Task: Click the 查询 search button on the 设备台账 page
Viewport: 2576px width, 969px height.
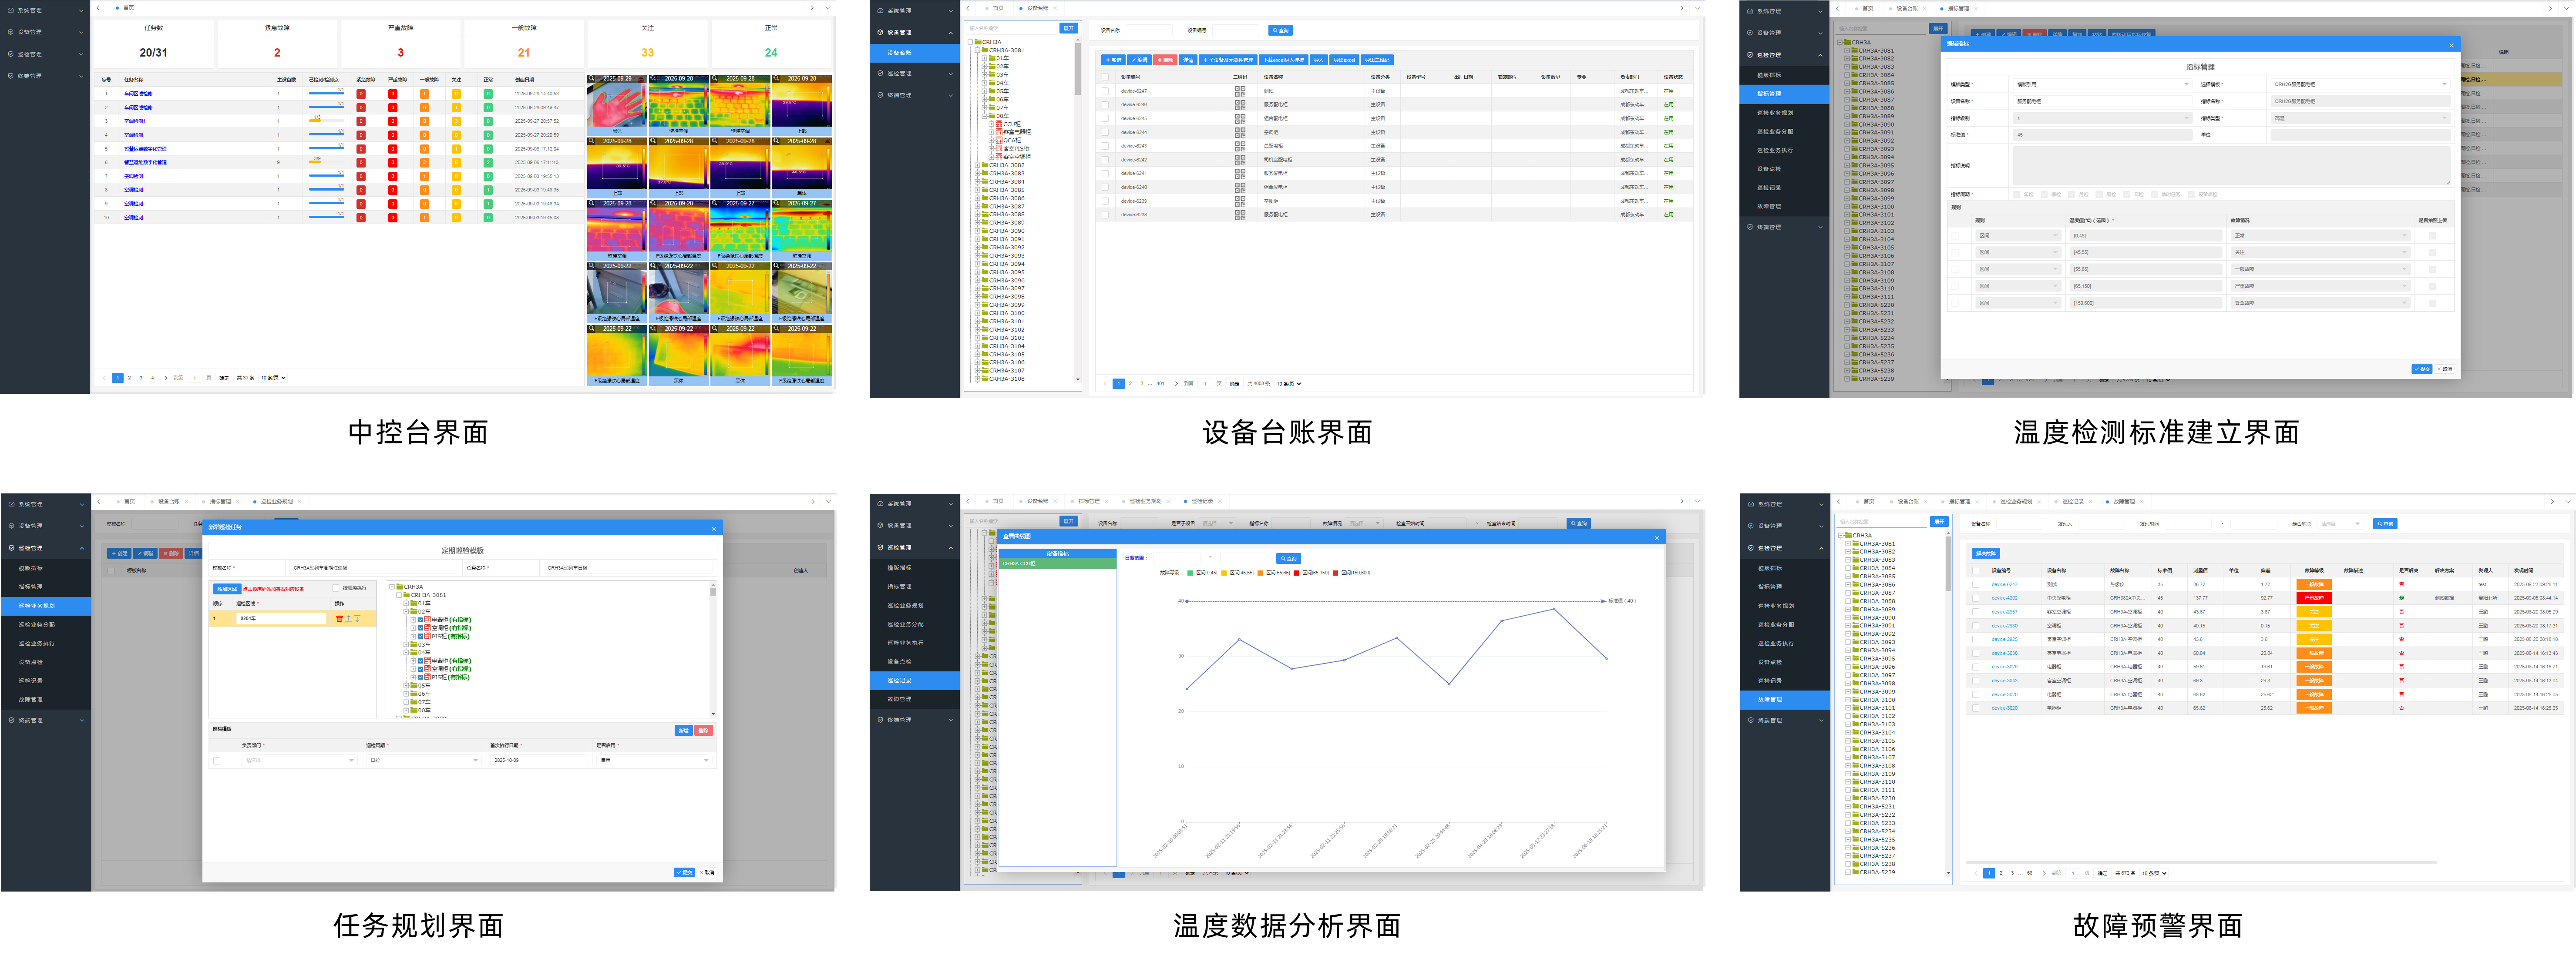Action: pyautogui.click(x=1280, y=30)
